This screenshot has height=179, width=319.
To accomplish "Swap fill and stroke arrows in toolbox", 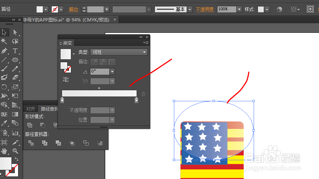I will coord(17,159).
